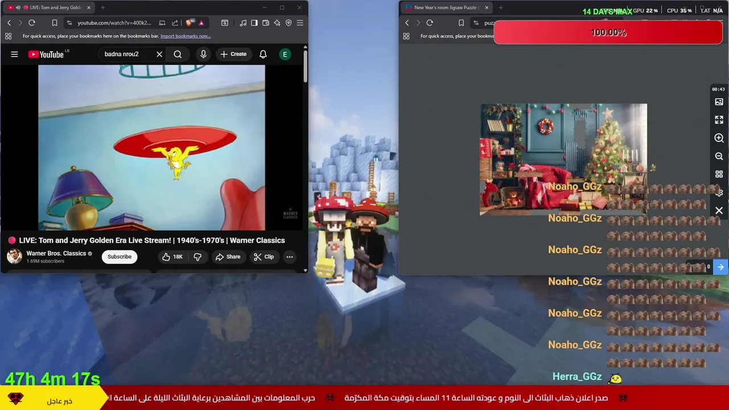Share the Tom and Jerry video

point(228,257)
